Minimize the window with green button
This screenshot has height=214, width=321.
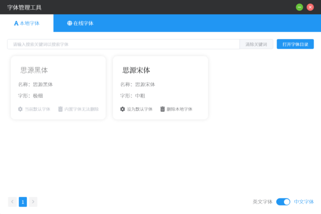[300, 7]
